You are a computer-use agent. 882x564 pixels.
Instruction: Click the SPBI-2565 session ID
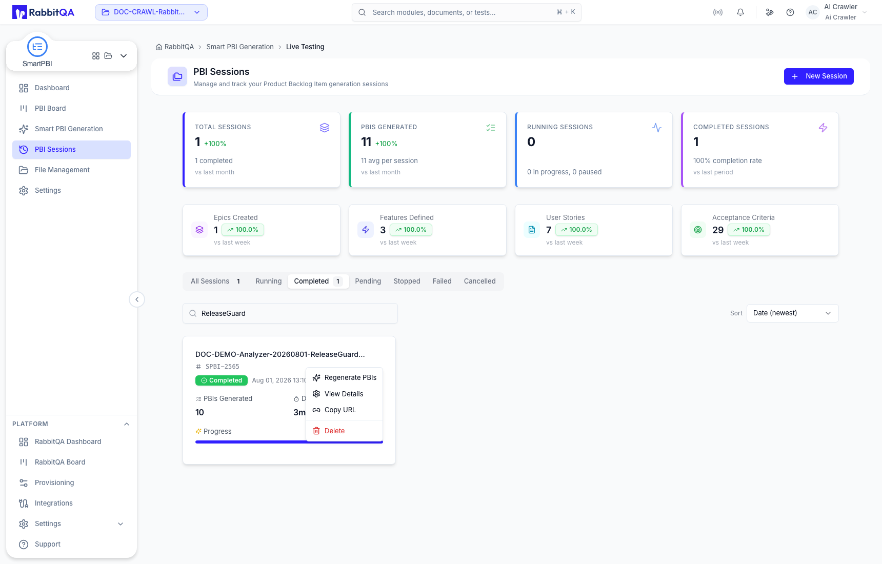[222, 367]
